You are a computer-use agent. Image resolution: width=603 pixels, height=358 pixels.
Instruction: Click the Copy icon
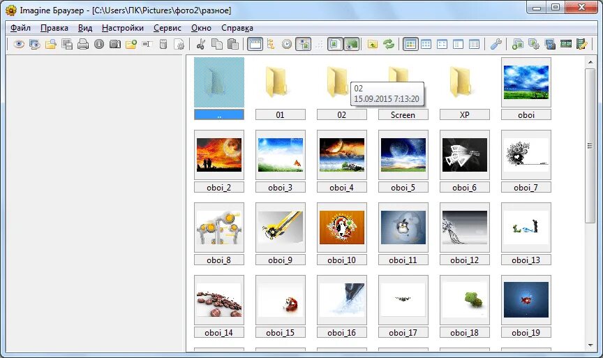click(x=217, y=45)
